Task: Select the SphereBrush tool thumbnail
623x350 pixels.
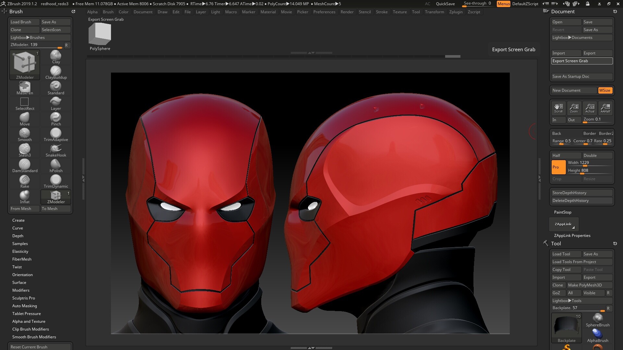Action: [x=598, y=320]
